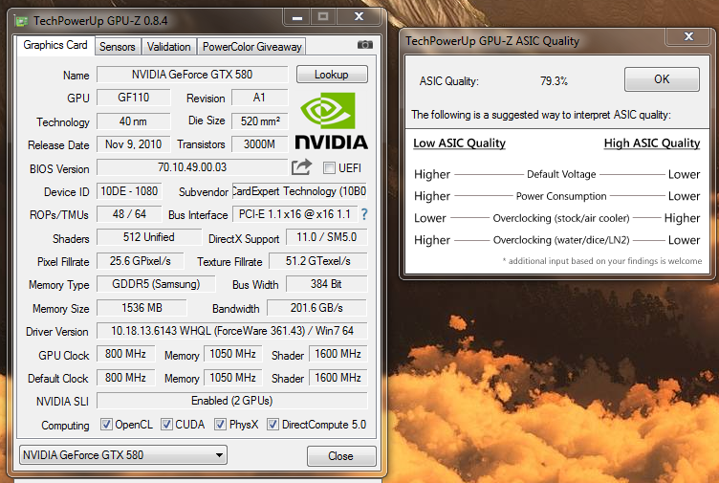Open the Sensors tab
Image resolution: width=719 pixels, height=483 pixels.
pos(118,47)
